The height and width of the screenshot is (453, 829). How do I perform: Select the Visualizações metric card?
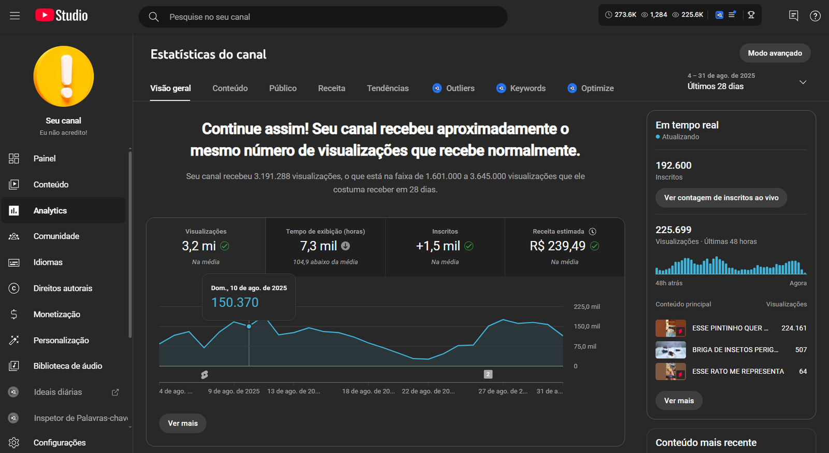(x=206, y=247)
